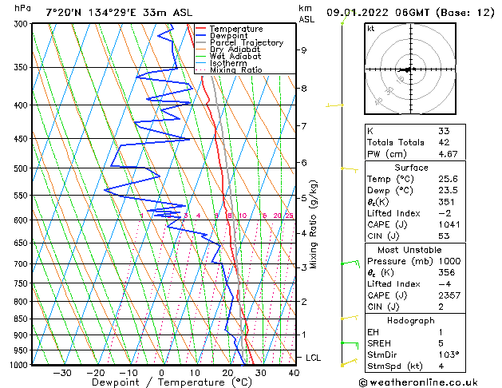Click the surface CIN value 53

click(x=444, y=236)
